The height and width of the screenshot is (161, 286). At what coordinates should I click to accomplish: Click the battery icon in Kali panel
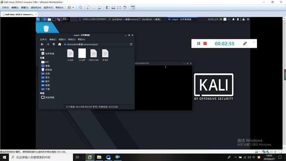coord(238,19)
